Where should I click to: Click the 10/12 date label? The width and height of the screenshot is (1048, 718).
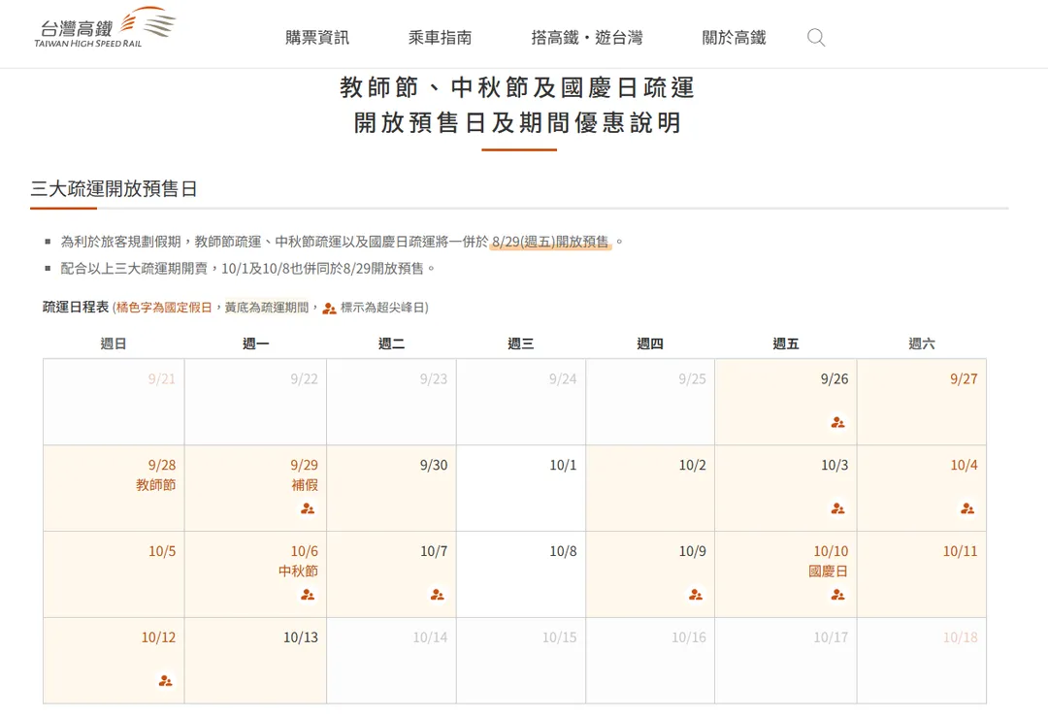coord(158,637)
